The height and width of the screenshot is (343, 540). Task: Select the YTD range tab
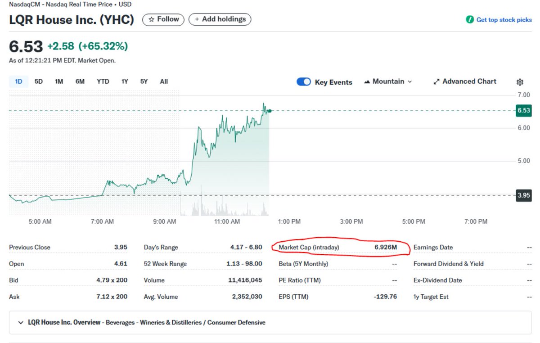point(103,81)
